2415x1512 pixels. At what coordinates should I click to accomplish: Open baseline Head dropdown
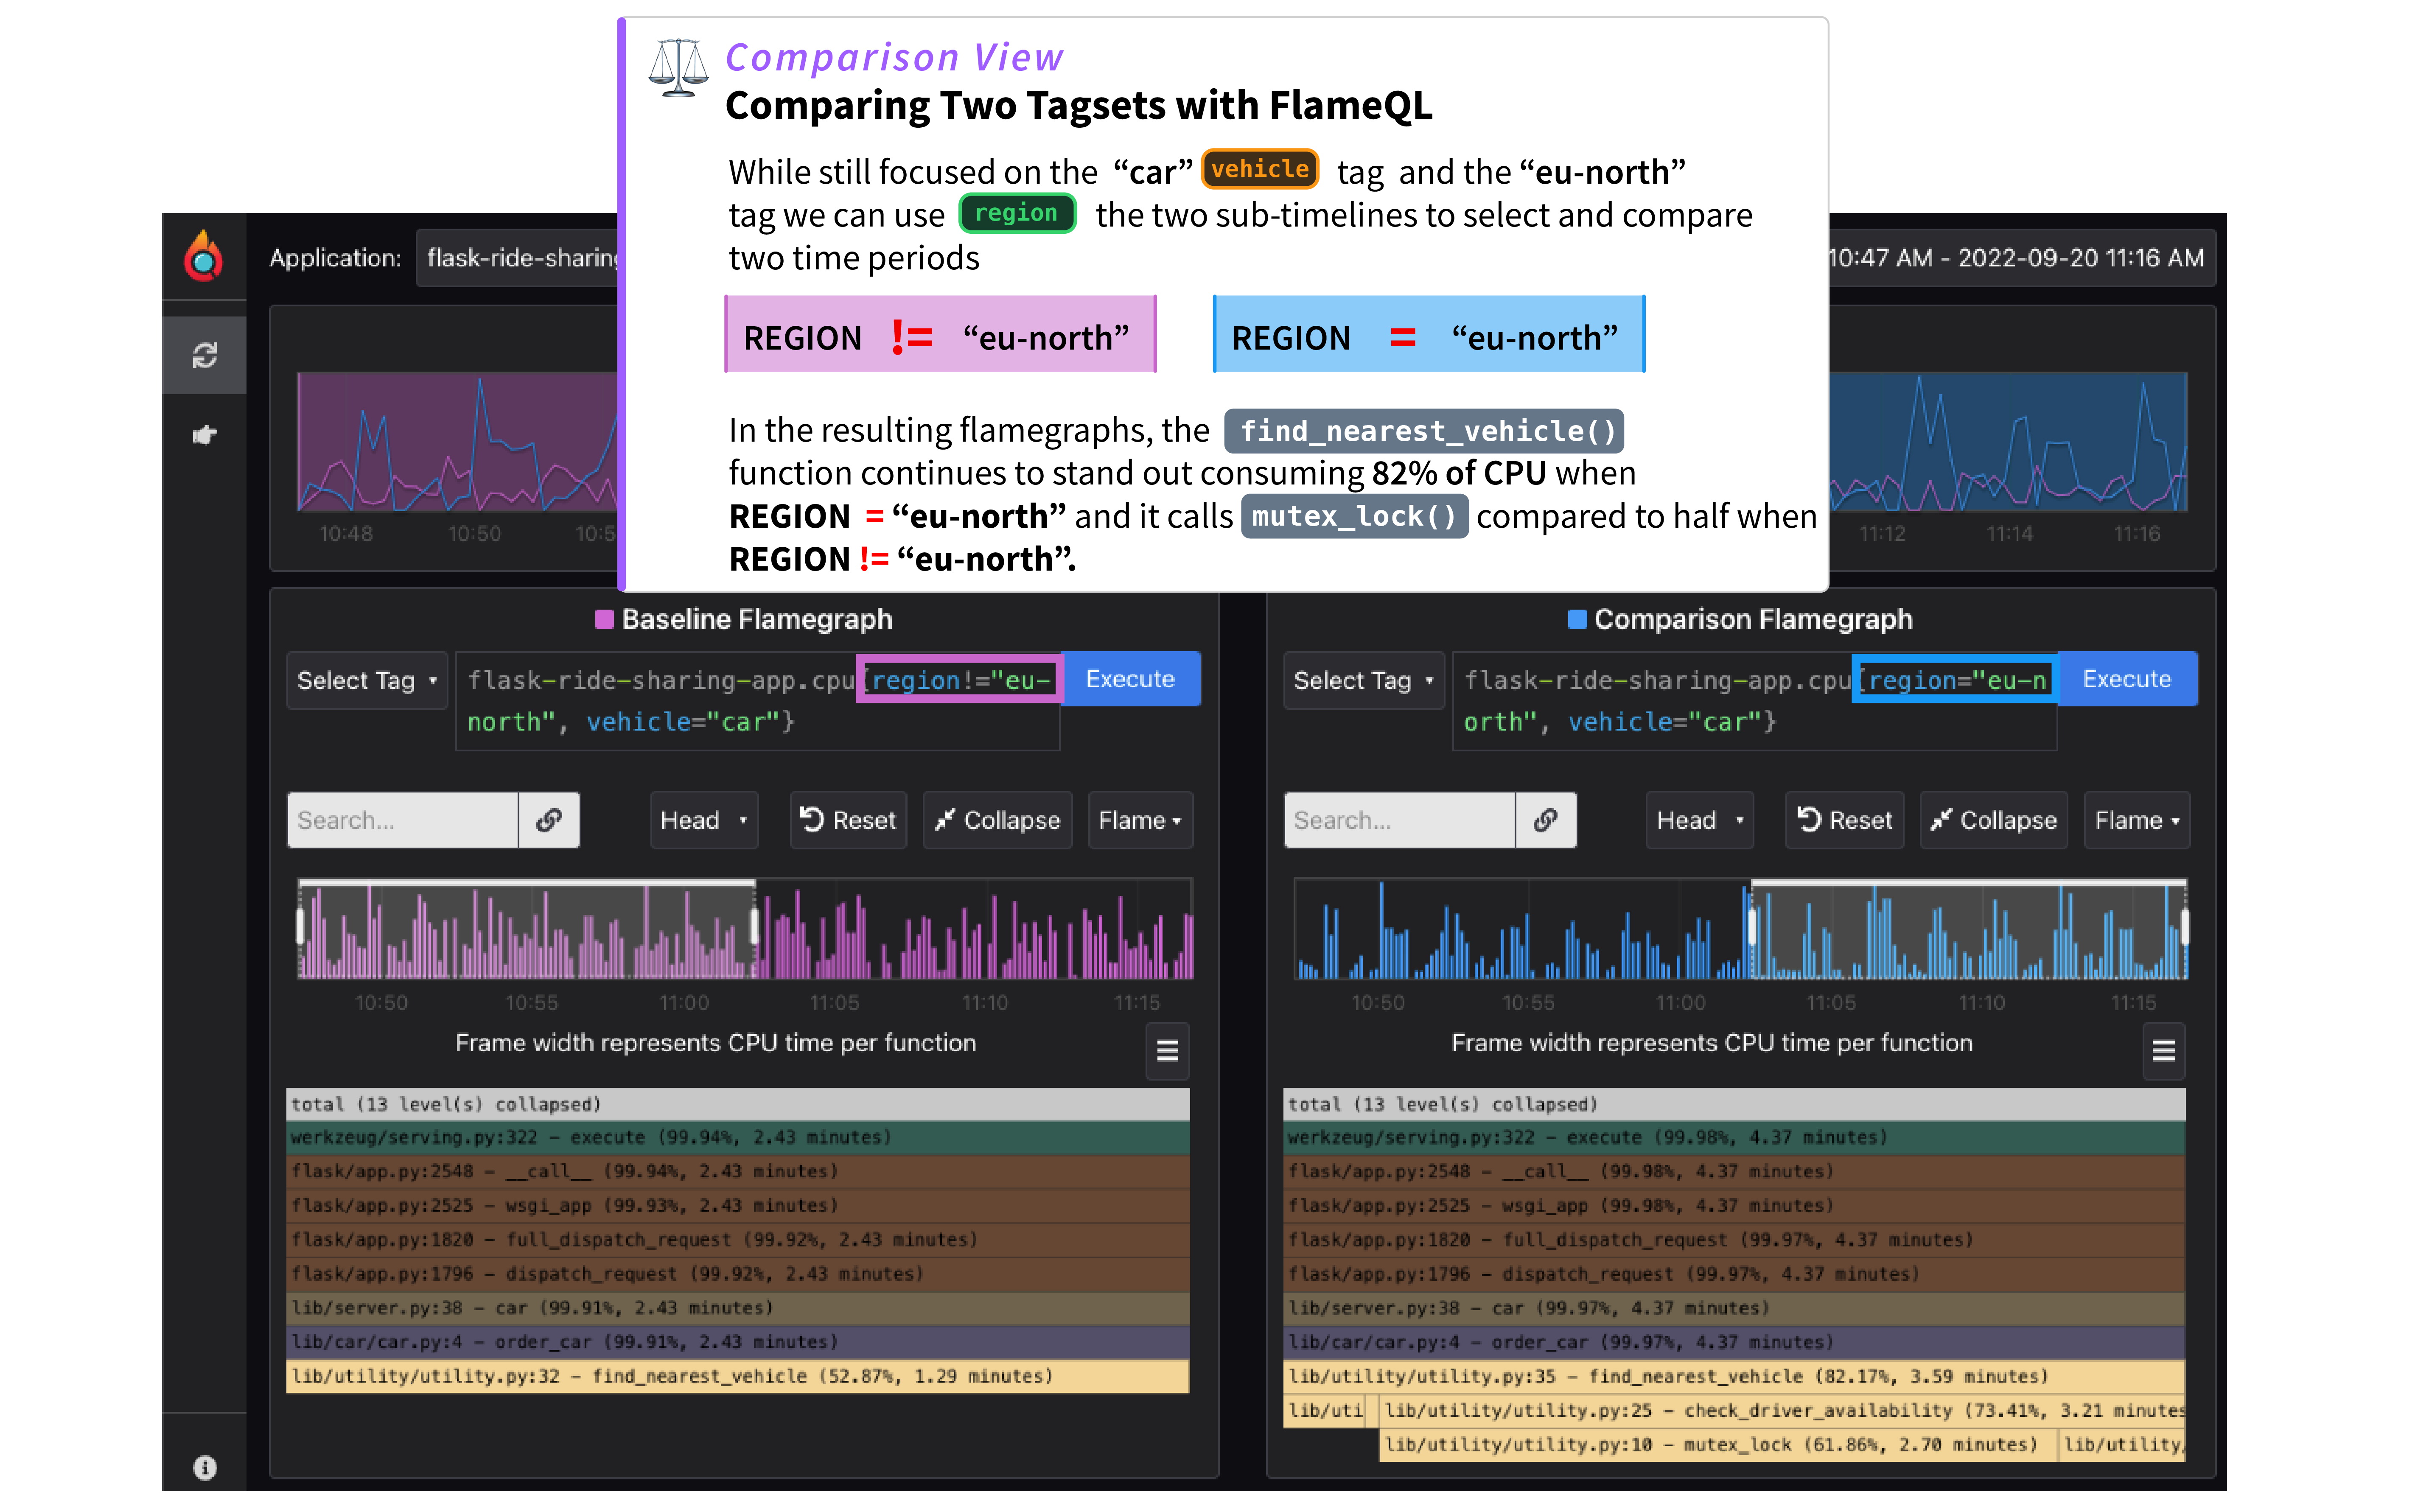pos(703,820)
